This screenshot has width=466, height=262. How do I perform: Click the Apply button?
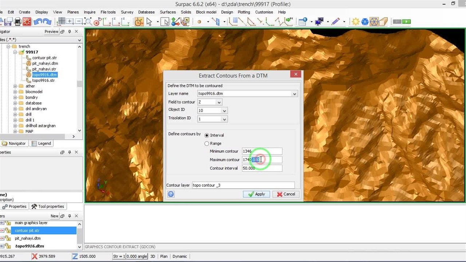coord(256,194)
